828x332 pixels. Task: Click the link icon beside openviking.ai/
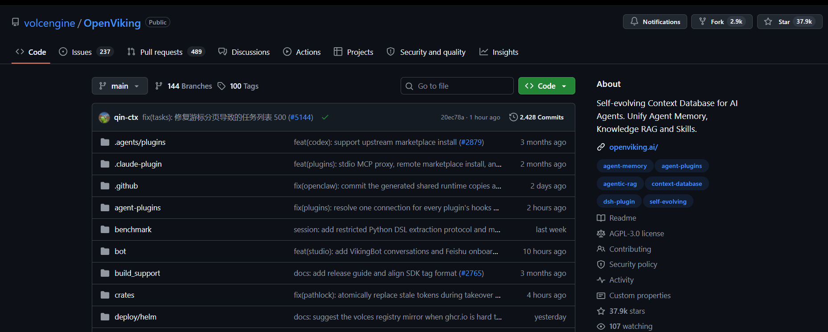[601, 147]
